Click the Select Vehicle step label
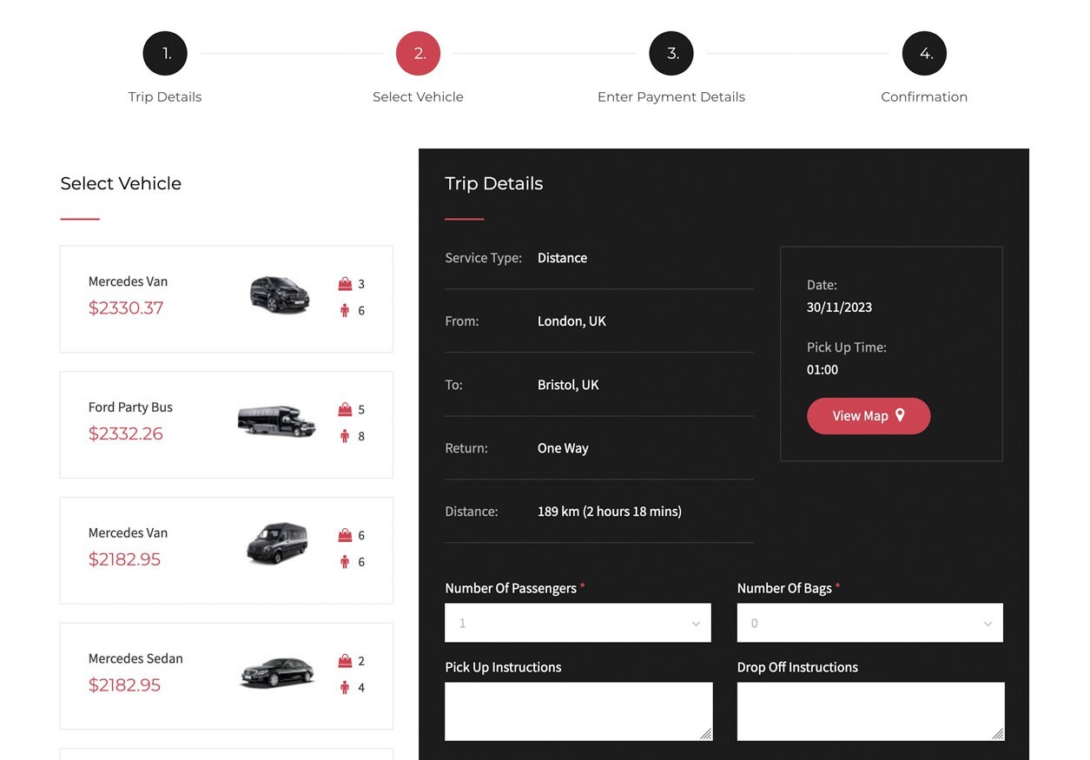 tap(418, 96)
